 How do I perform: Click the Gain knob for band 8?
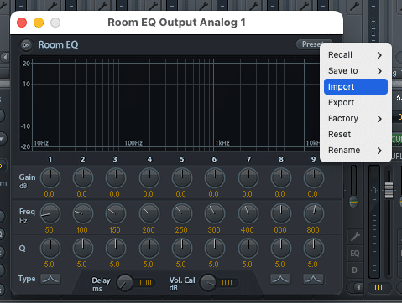[x=281, y=178]
